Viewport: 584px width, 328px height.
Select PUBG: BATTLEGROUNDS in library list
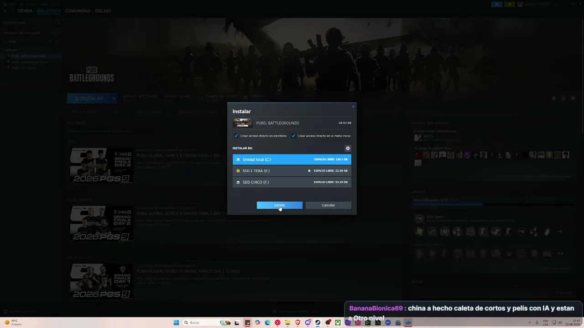pos(31,56)
